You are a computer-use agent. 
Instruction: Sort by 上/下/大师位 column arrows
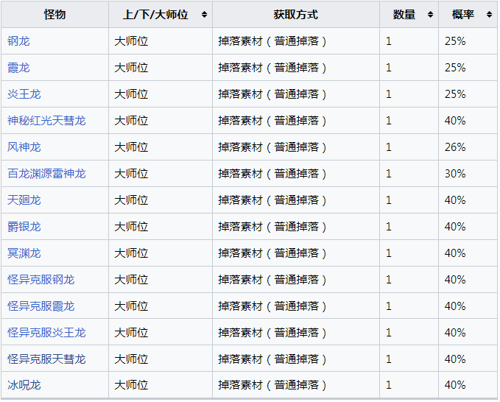(205, 14)
